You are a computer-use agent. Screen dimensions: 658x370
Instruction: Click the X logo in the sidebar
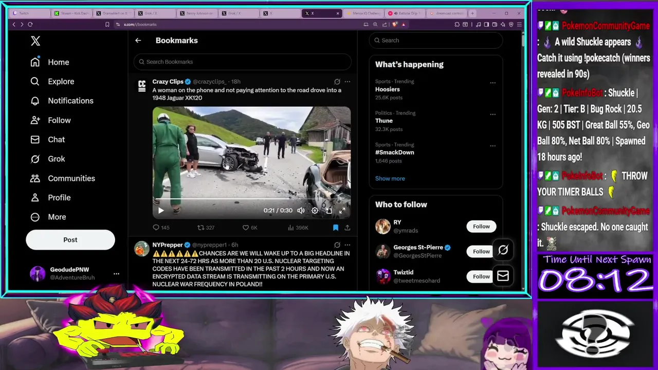click(35, 41)
